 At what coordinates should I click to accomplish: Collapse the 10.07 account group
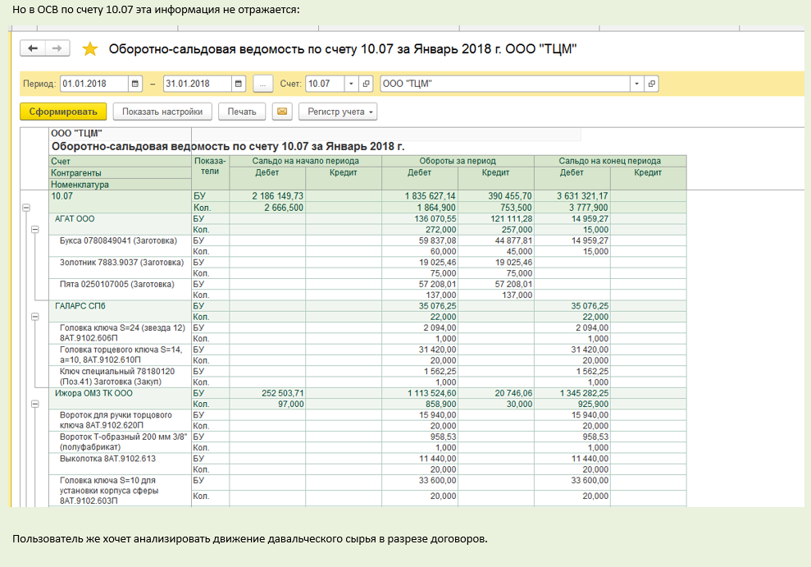[25, 208]
